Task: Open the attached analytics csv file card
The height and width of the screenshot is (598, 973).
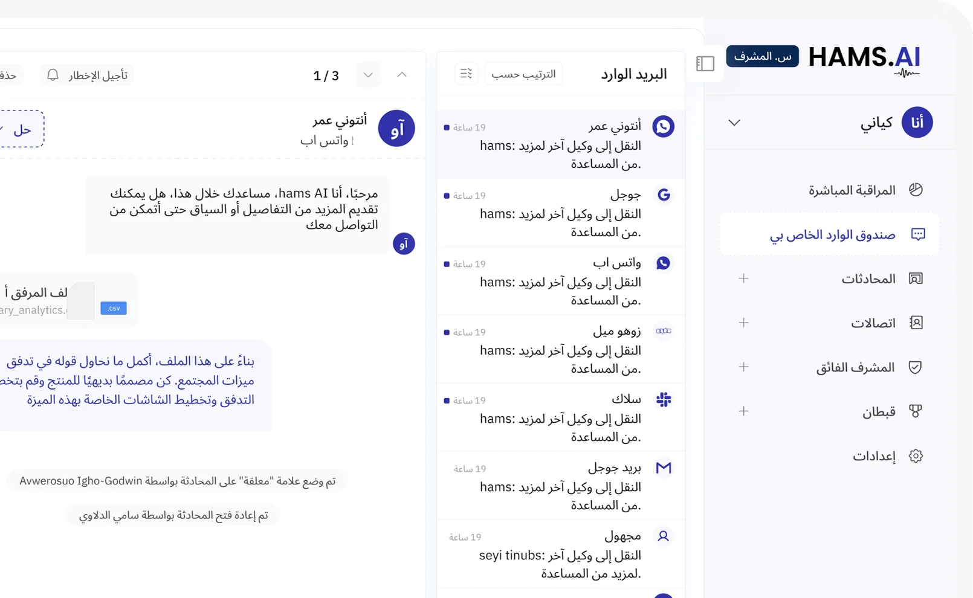Action: (x=68, y=300)
